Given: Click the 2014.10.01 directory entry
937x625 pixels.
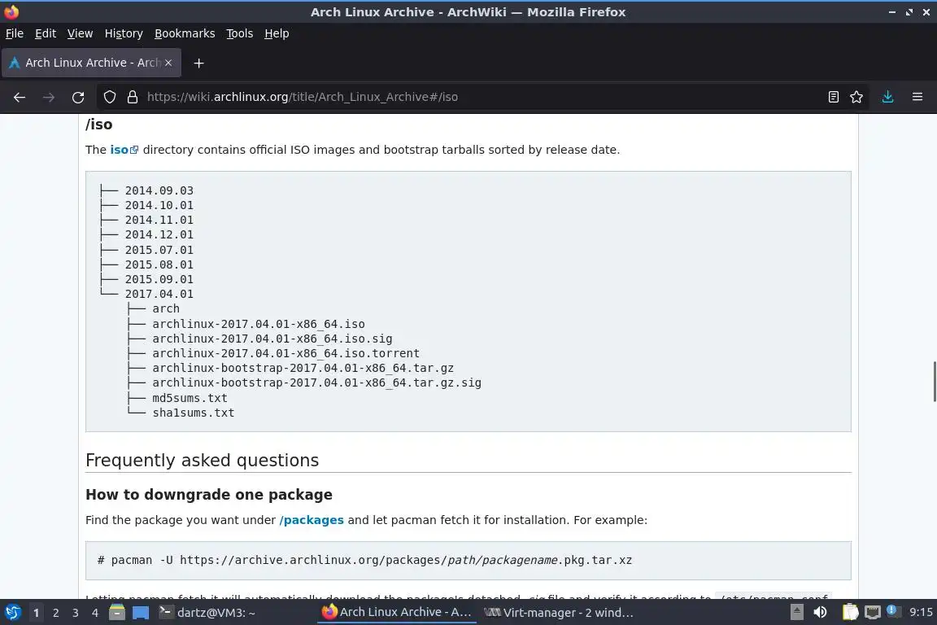Looking at the screenshot, I should pos(159,205).
